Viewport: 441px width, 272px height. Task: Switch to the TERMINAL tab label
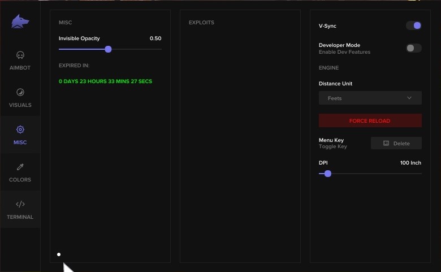[20, 217]
